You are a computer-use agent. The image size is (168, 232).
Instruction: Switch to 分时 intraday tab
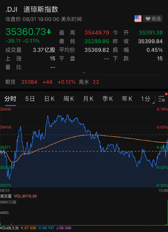[10, 99]
